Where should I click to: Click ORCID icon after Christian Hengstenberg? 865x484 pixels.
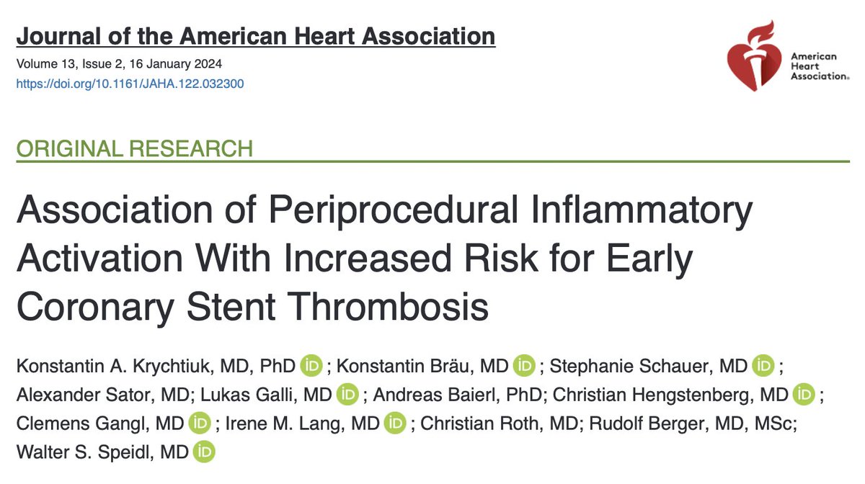(x=802, y=395)
